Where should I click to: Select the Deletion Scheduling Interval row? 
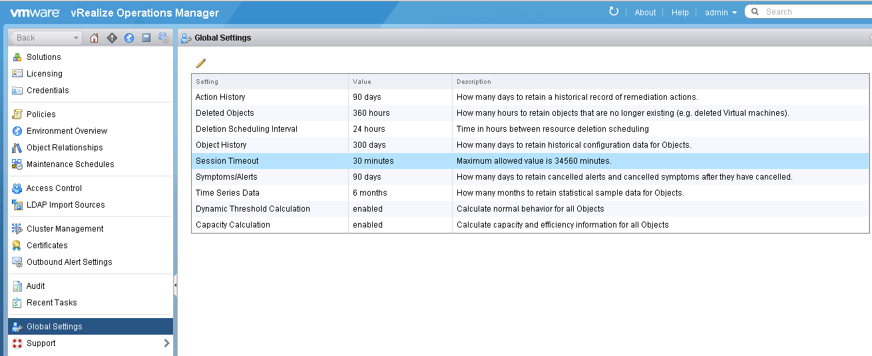point(531,129)
